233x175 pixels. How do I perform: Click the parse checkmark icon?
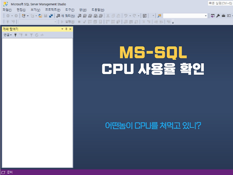85,22
